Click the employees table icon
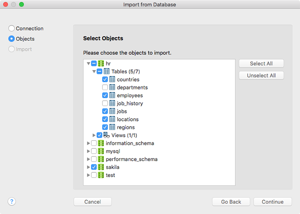This screenshot has height=214, width=300. pos(112,95)
